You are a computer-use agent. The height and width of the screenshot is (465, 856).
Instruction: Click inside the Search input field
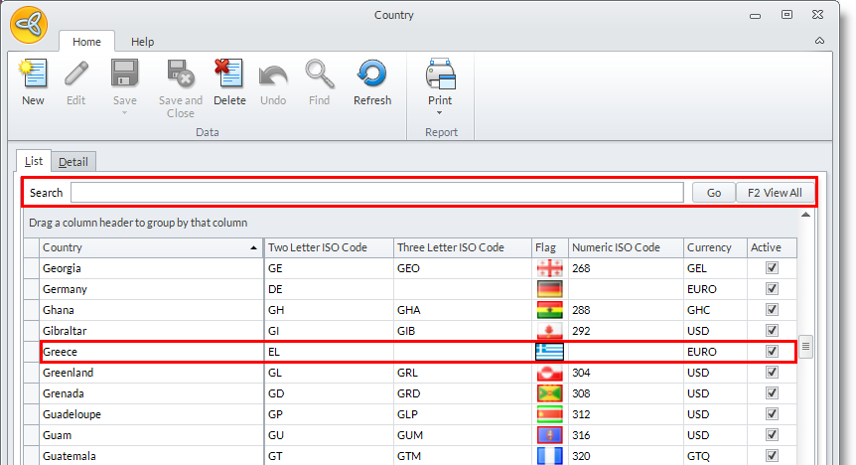click(376, 193)
